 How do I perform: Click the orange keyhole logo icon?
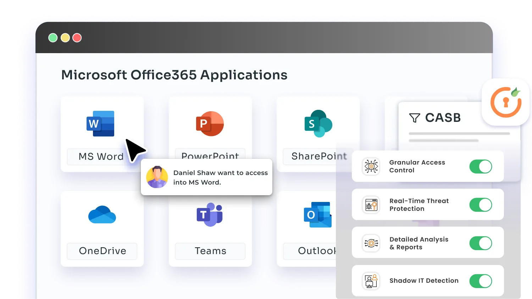(x=506, y=102)
